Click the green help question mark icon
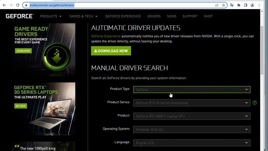 (x=255, y=103)
